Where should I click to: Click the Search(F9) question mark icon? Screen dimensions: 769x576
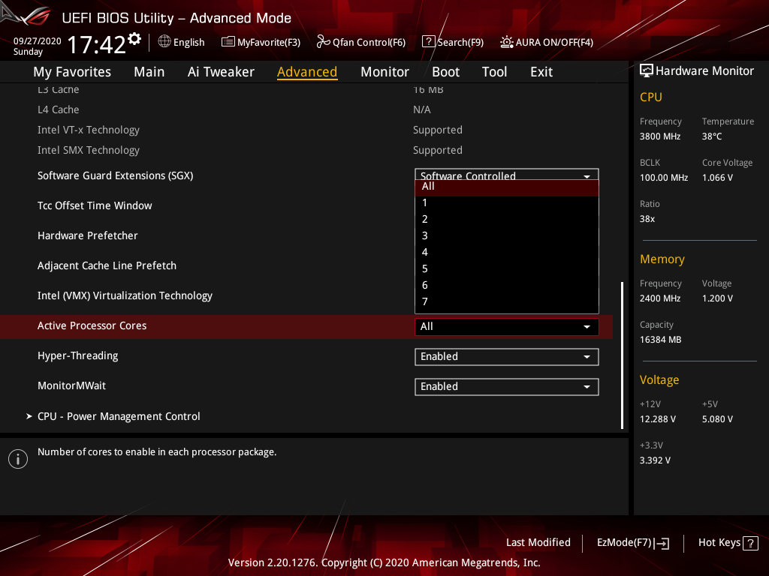coord(428,42)
